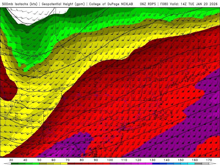Viewport: 220px width, 165px height.
Task: Click the white left arrow end of color scale
Action: (x=7, y=164)
